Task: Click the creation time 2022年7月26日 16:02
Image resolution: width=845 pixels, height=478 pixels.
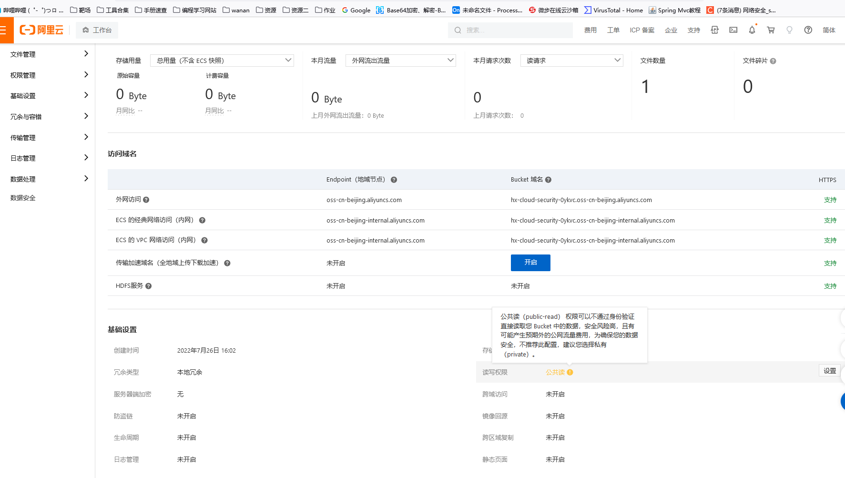Action: (206, 350)
